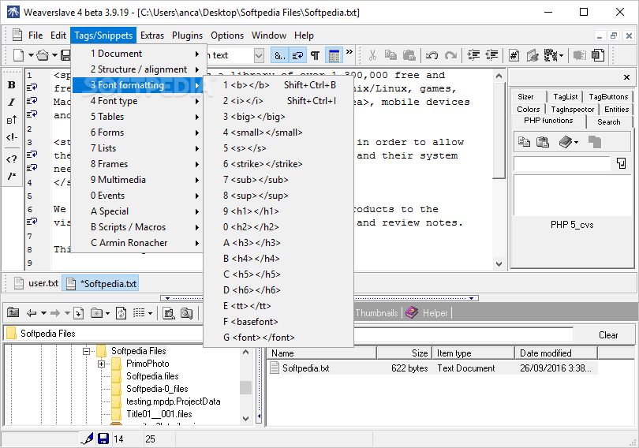Expand toolbar overflow chevron
Image resolution: width=639 pixels, height=448 pixels.
click(349, 52)
